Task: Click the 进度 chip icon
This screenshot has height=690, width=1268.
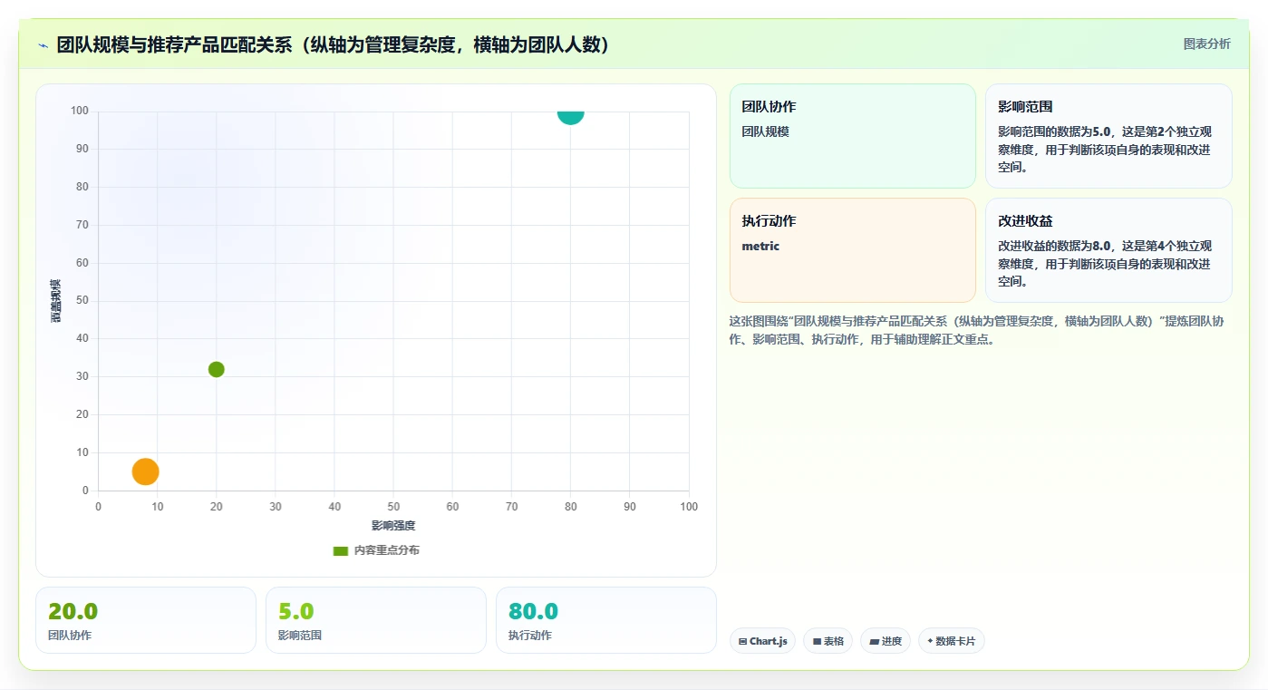Action: [874, 642]
